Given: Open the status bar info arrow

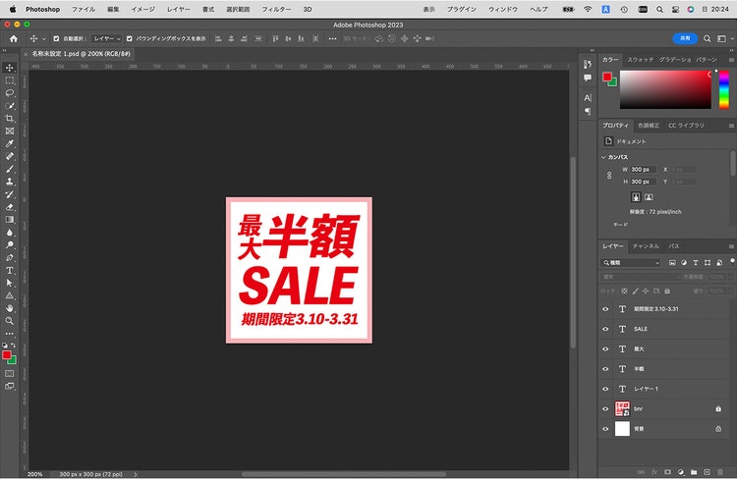Looking at the screenshot, I should point(136,474).
